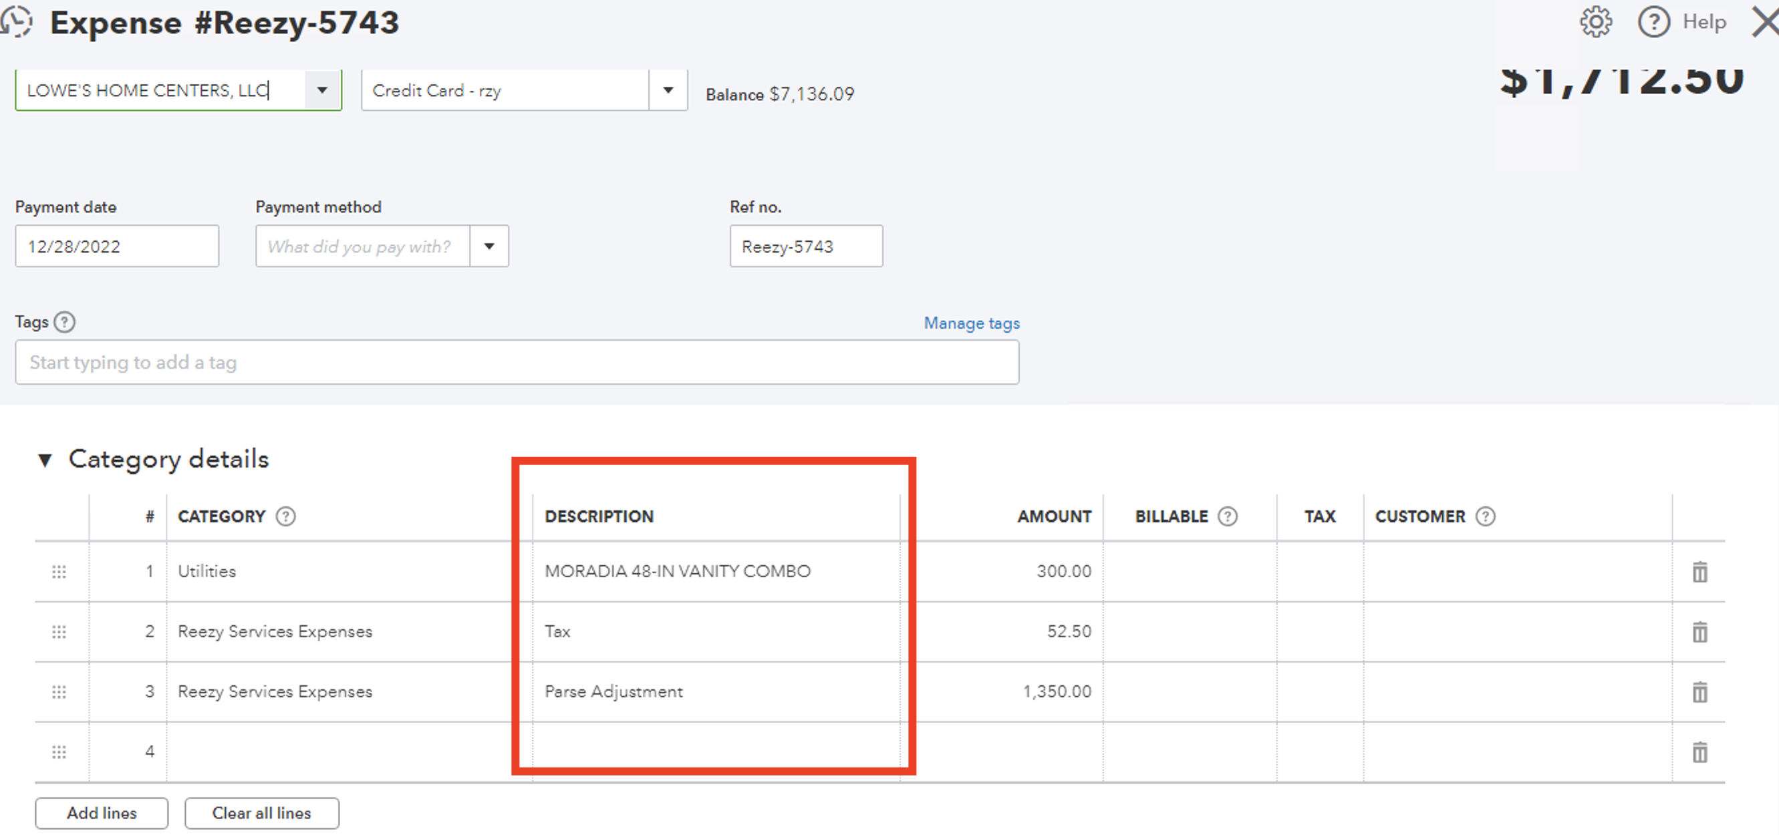The height and width of the screenshot is (835, 1779).
Task: Open the Payment method dropdown
Action: point(490,246)
